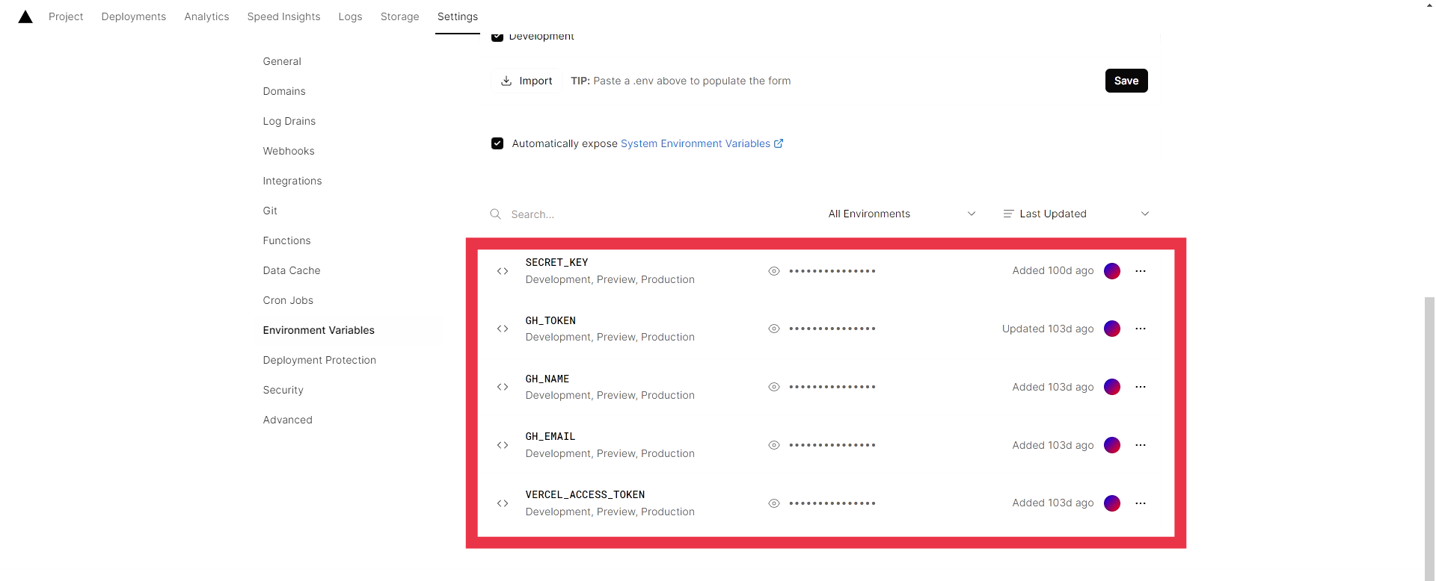Open the Storage tab
Image resolution: width=1436 pixels, height=581 pixels.
399,16
